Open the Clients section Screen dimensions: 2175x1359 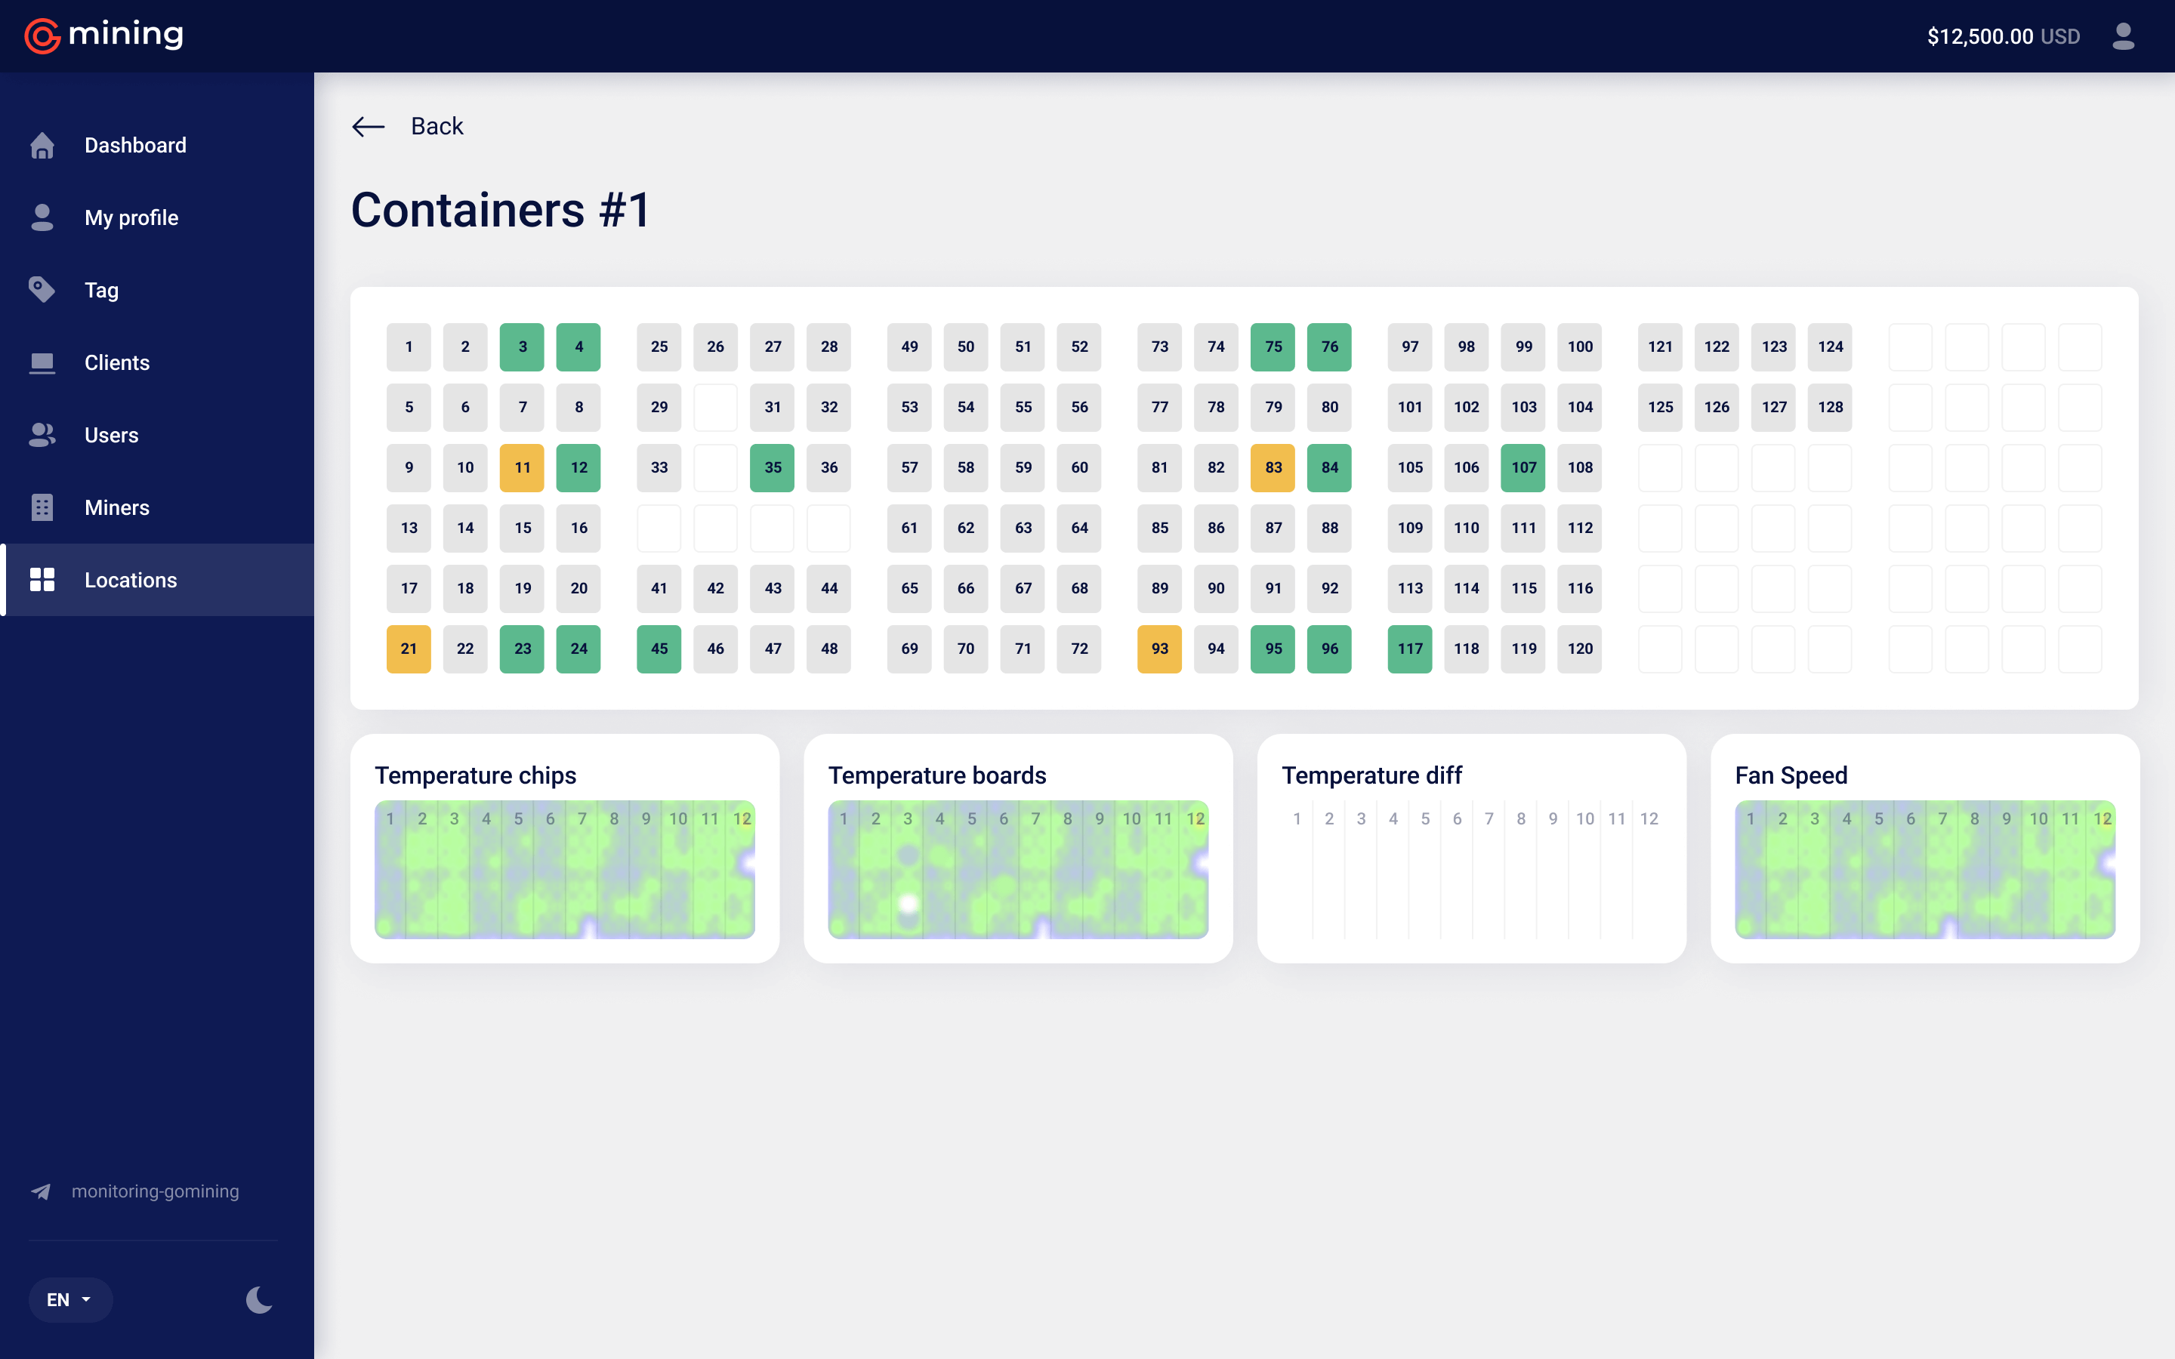click(157, 362)
